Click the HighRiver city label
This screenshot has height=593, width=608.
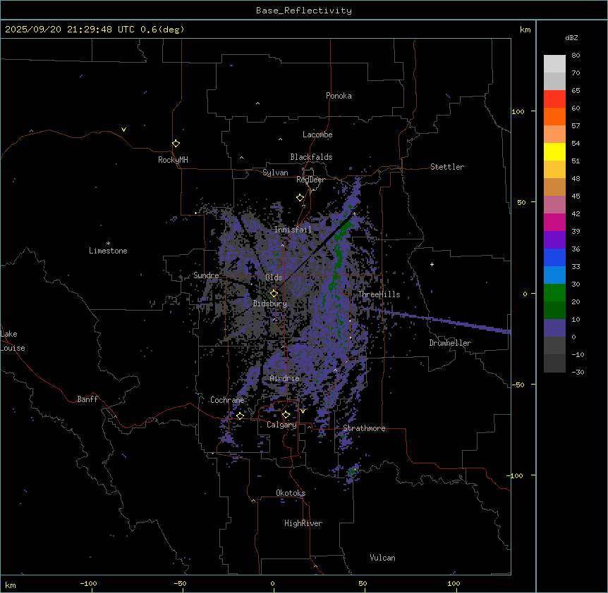click(303, 523)
